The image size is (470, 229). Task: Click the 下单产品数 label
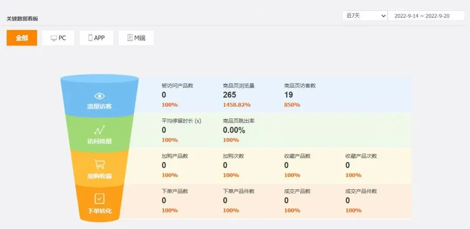click(175, 191)
